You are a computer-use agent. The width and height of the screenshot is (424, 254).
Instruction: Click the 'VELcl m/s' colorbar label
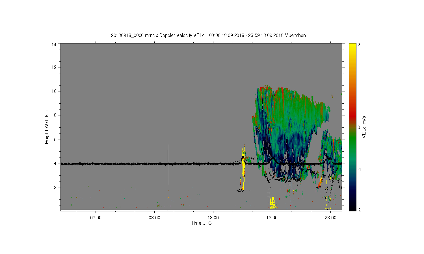pyautogui.click(x=364, y=127)
